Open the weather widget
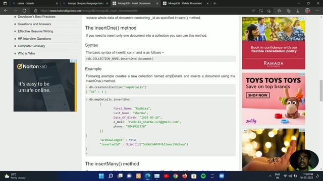323x181 pixels. click(x=15, y=176)
